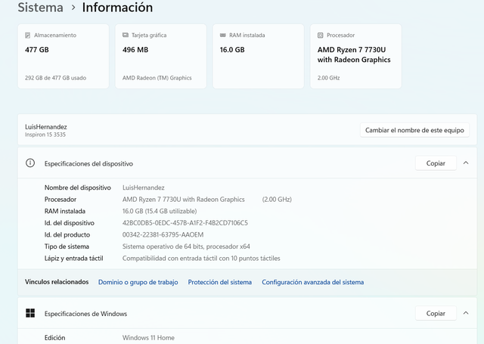Click the Windows logo icon beside Especificaciones de Windows

pyautogui.click(x=30, y=313)
